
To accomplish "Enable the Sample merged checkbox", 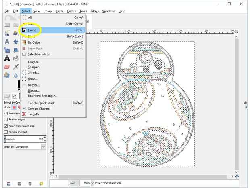I will tap(6, 132).
